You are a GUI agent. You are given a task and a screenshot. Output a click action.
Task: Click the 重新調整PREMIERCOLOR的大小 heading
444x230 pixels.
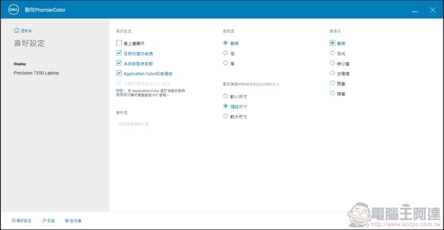[x=251, y=84]
